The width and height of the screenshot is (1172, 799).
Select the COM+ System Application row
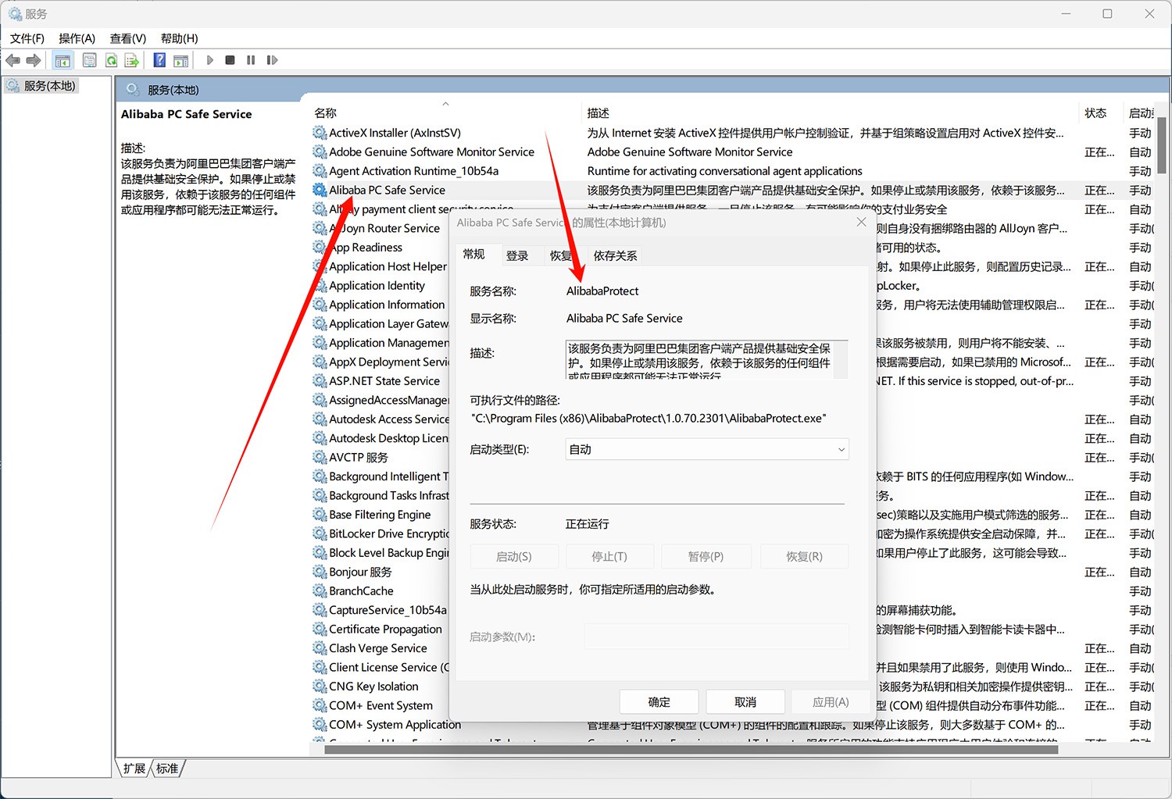pyautogui.click(x=731, y=725)
